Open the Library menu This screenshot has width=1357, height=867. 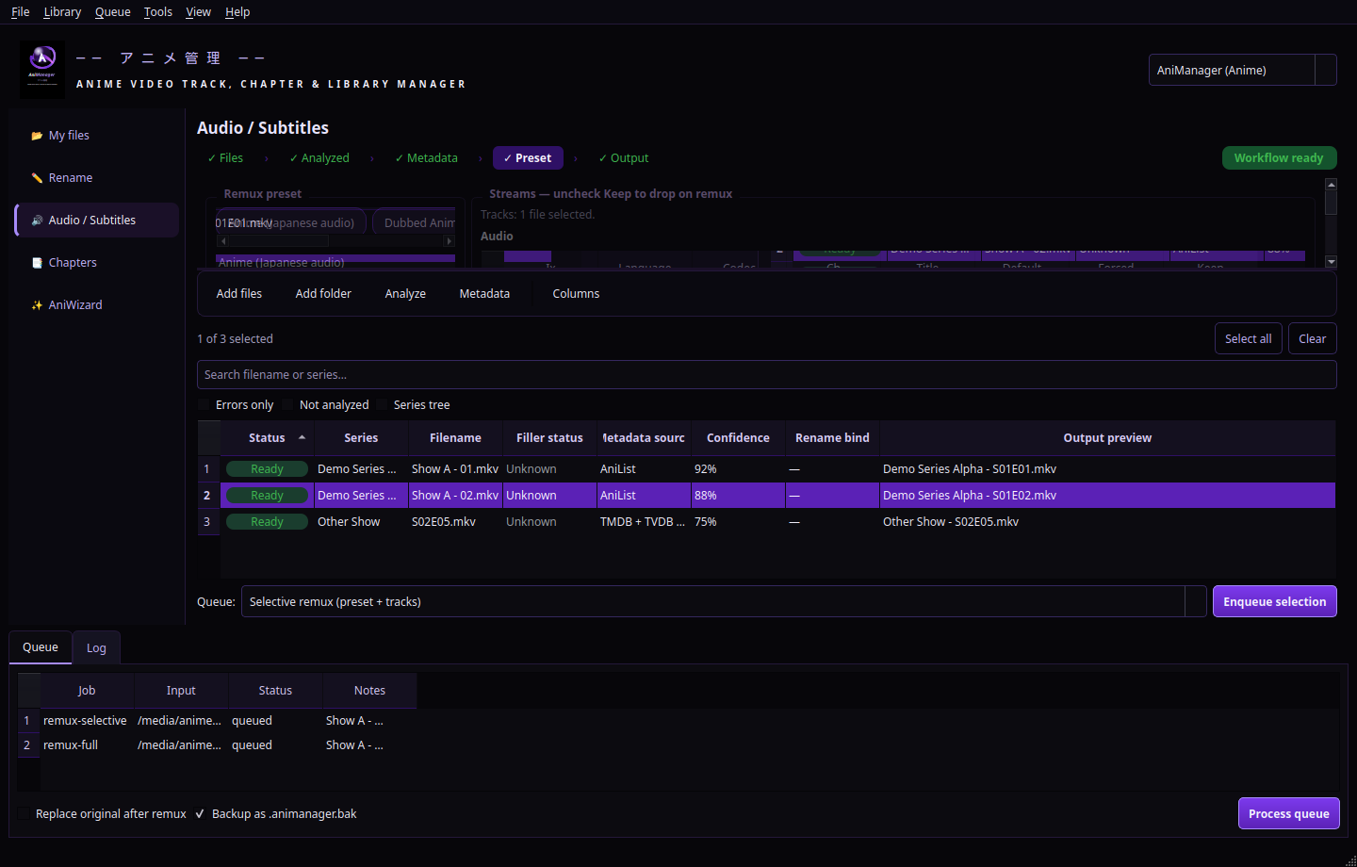point(62,12)
